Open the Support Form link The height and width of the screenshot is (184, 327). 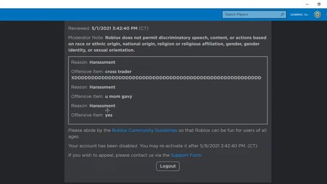186,155
